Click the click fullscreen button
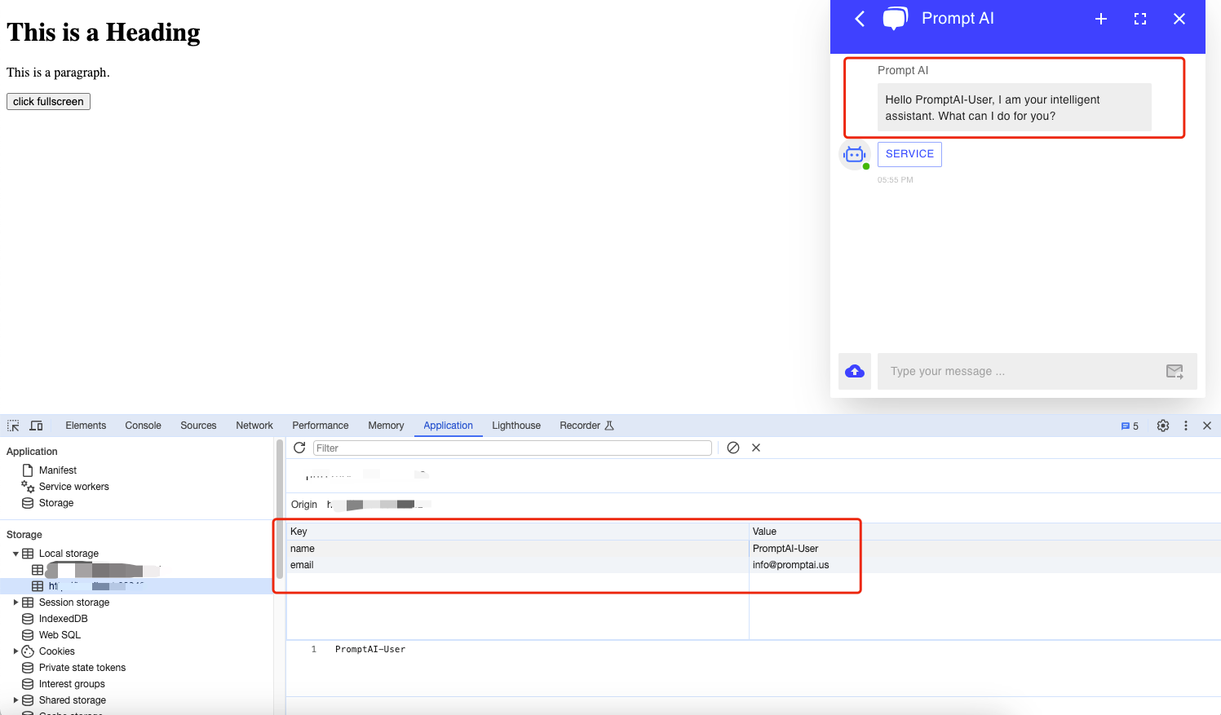The height and width of the screenshot is (715, 1221). click(48, 101)
